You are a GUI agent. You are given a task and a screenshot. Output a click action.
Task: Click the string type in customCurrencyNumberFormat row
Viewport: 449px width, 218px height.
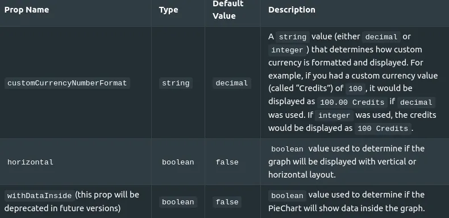click(x=176, y=83)
